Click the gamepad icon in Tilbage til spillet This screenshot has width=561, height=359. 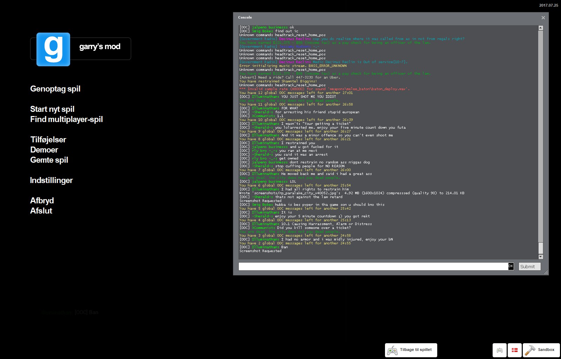[392, 350]
